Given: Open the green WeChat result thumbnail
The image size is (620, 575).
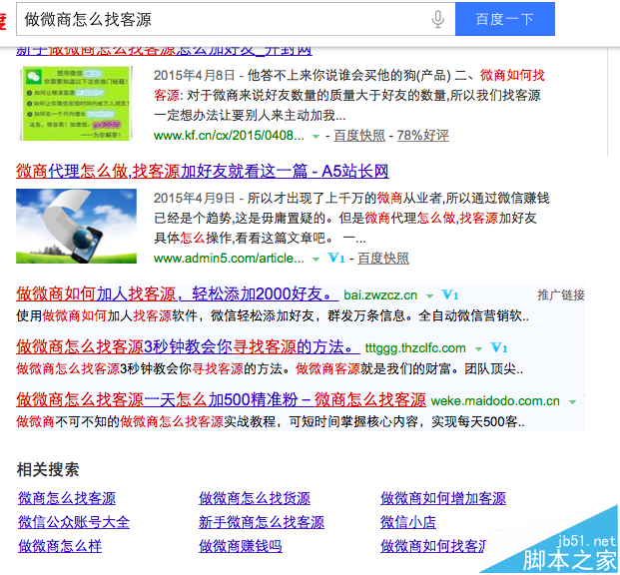Looking at the screenshot, I should [75, 105].
